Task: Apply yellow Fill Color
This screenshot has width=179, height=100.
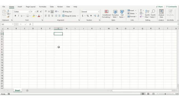Action: 34,16
